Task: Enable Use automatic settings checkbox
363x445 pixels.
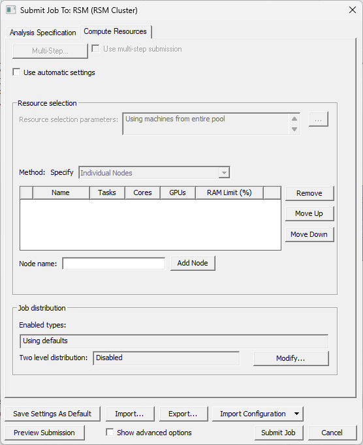Action: [16, 72]
